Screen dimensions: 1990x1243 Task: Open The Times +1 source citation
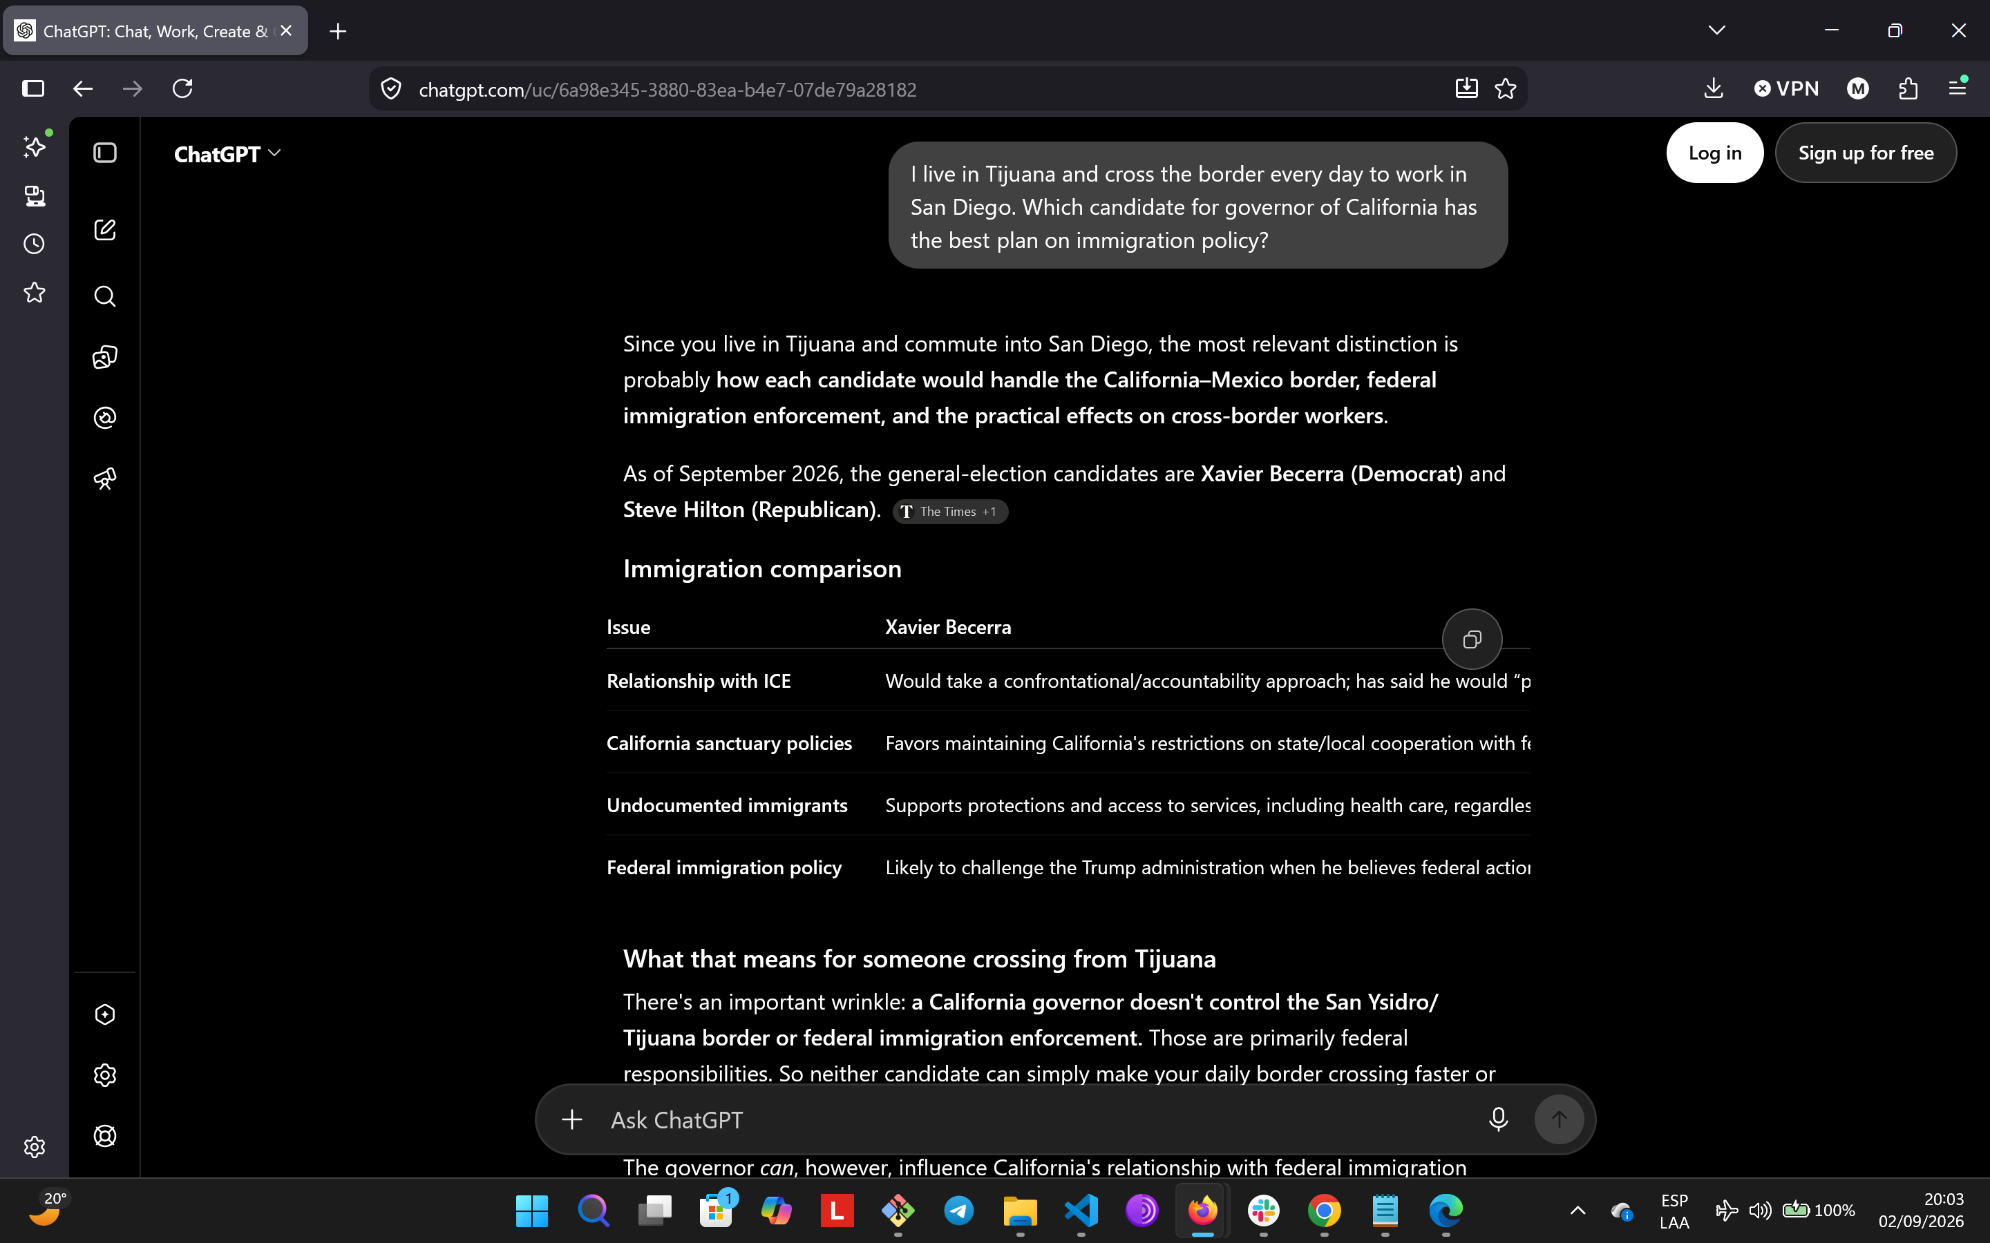(951, 511)
